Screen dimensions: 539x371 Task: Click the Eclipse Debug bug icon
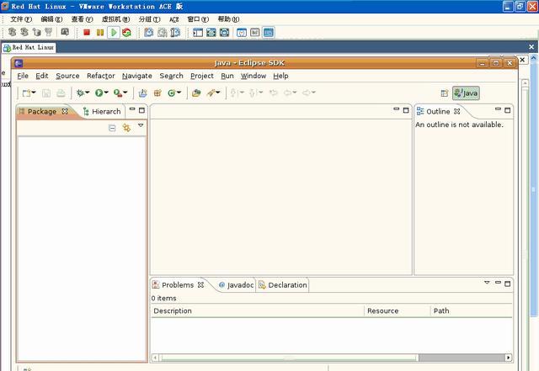80,93
